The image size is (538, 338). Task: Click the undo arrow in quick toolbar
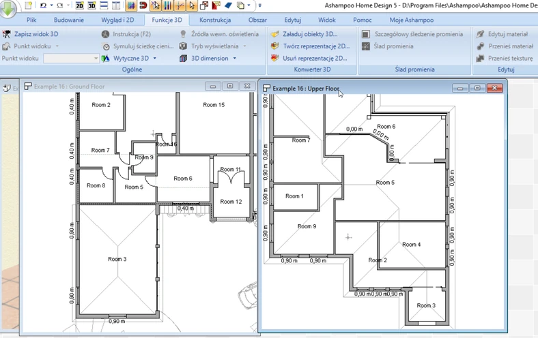tap(43, 5)
